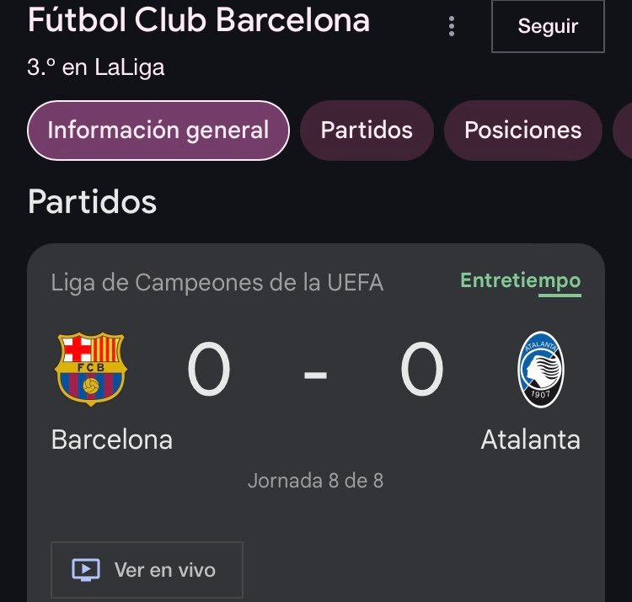Click the Partidos section heading

pos(92,201)
